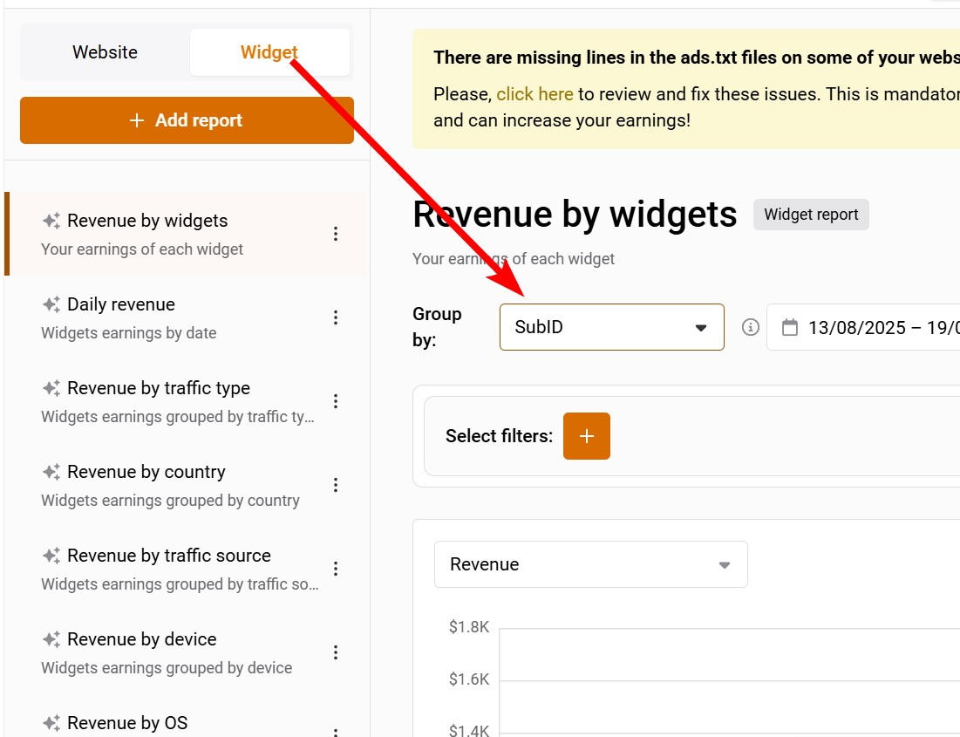Open the Revenue by OS report
Viewport: 960px width, 737px height.
pos(127,723)
